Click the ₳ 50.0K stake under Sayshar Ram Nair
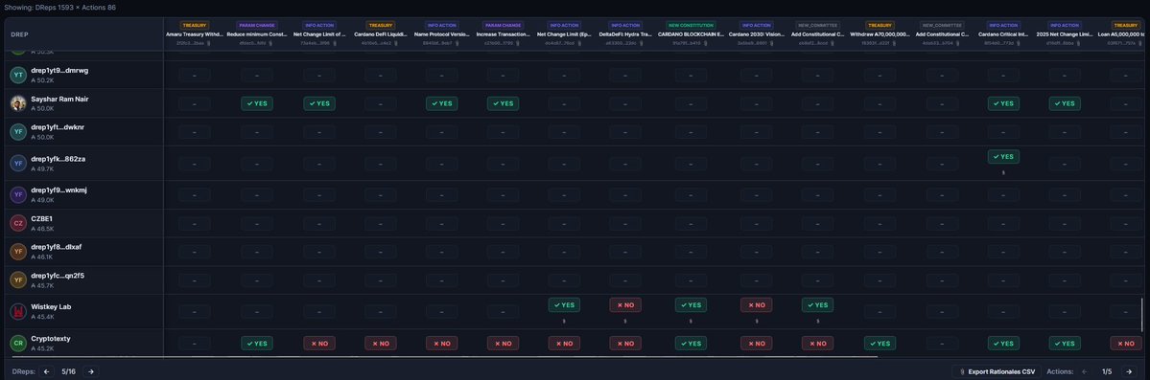 [42, 108]
